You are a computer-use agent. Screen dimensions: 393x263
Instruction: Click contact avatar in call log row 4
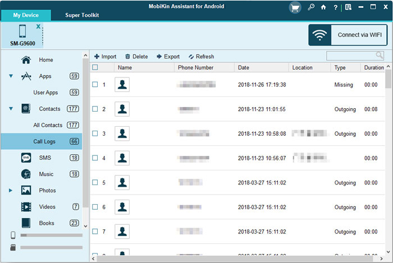[x=122, y=158]
